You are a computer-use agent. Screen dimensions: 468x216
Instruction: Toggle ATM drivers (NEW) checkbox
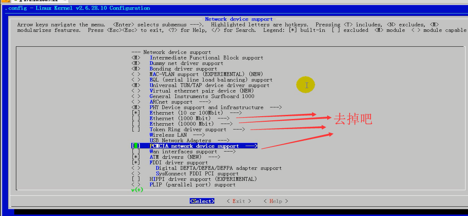click(136, 157)
